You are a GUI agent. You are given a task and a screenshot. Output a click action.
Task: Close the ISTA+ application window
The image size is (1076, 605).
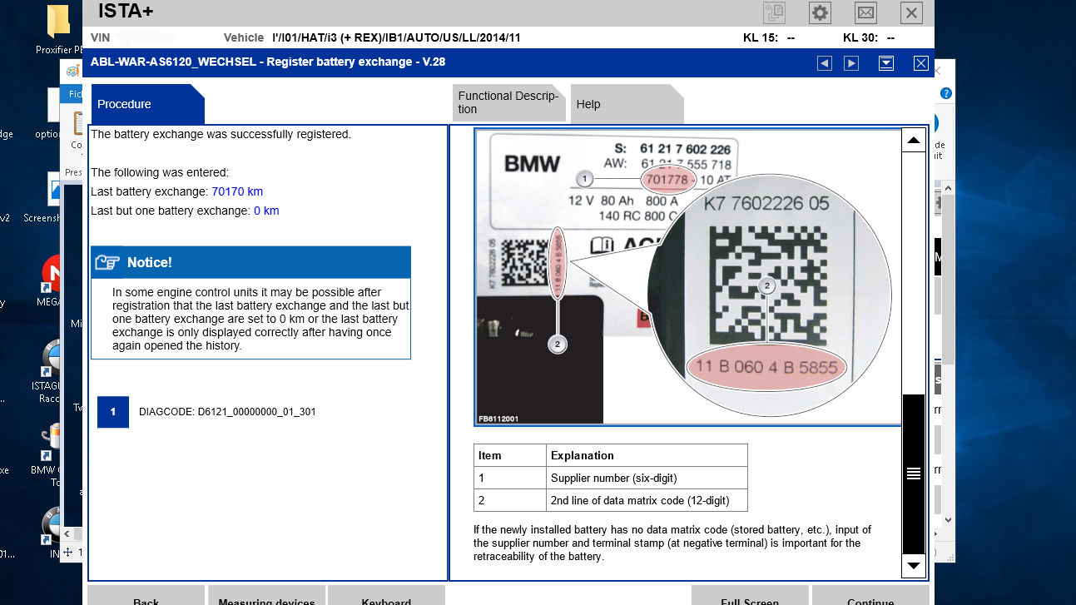(911, 12)
